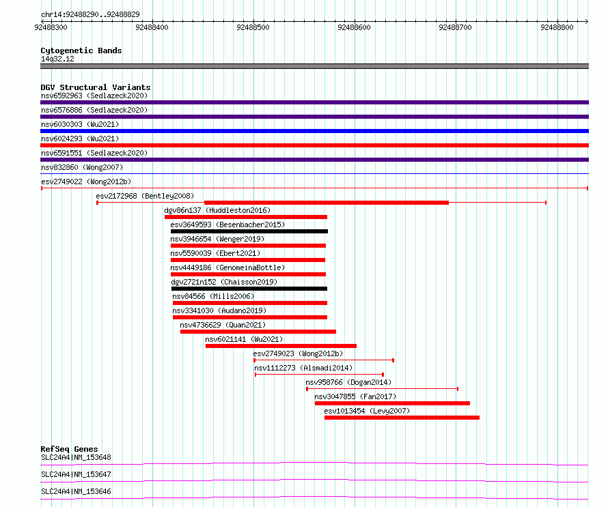Viewport: 608px width, 507px height.
Task: Select the nsv4449186 (GenomeinaBottle) label
Action: tap(227, 267)
